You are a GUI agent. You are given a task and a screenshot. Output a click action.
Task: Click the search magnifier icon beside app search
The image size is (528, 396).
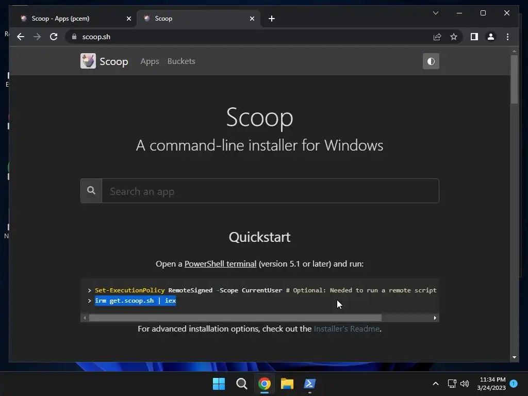pos(91,191)
